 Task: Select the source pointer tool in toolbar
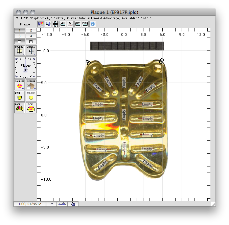pyautogui.click(x=41, y=24)
